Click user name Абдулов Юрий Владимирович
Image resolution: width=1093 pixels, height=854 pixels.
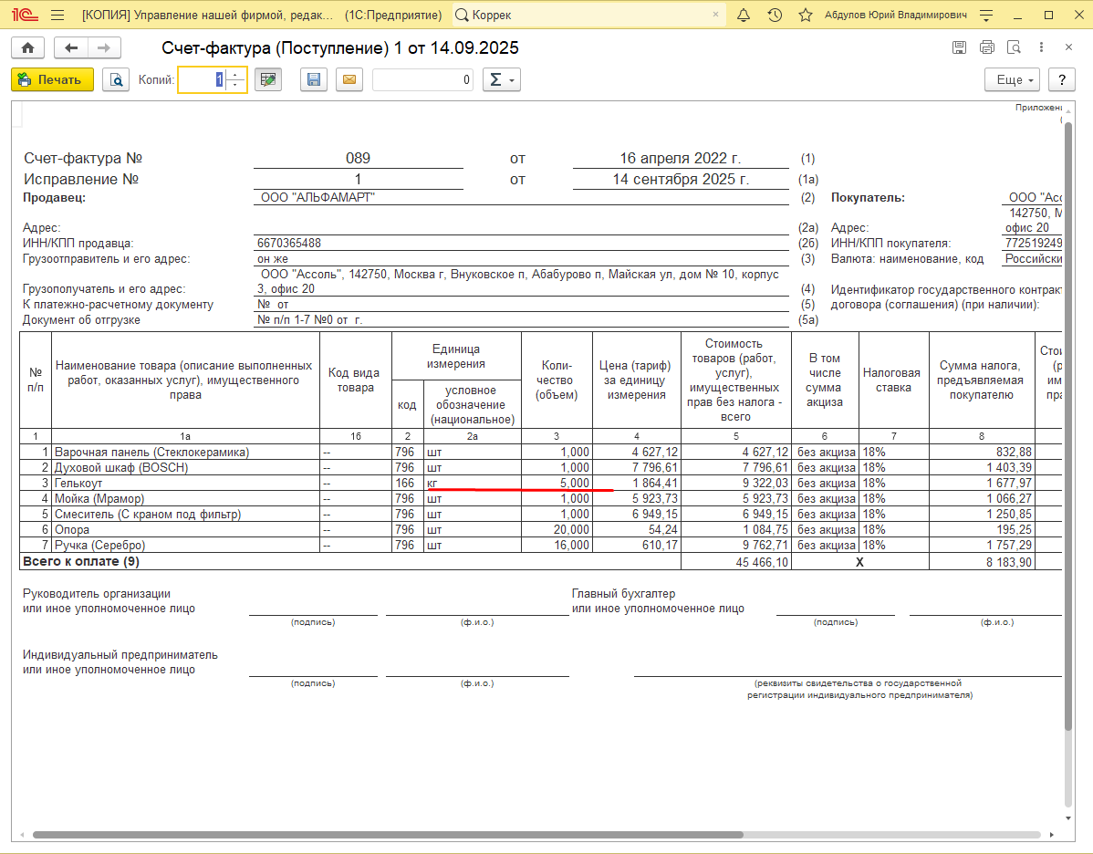[896, 15]
